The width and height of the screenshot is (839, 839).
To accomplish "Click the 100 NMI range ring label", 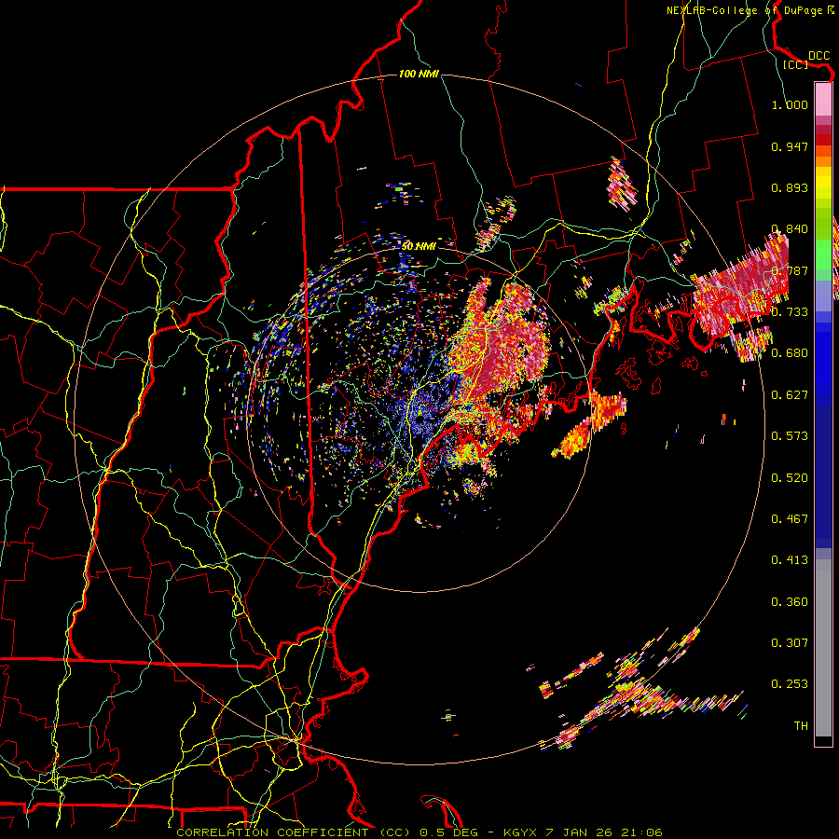I will pos(419,74).
